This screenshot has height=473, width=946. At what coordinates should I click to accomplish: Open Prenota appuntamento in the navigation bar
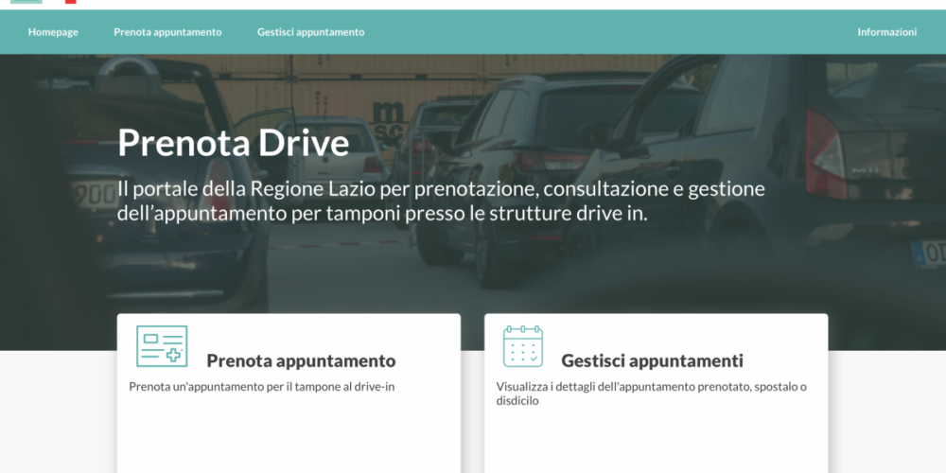pyautogui.click(x=167, y=32)
